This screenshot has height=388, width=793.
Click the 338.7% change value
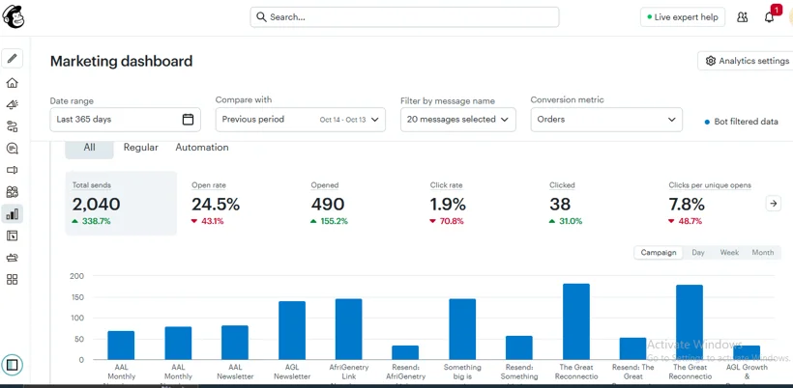click(96, 221)
